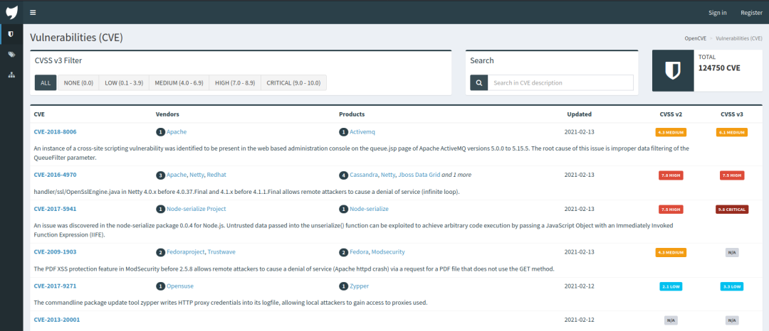Open CVE-2018-8006 details
769x331 pixels.
coord(55,131)
